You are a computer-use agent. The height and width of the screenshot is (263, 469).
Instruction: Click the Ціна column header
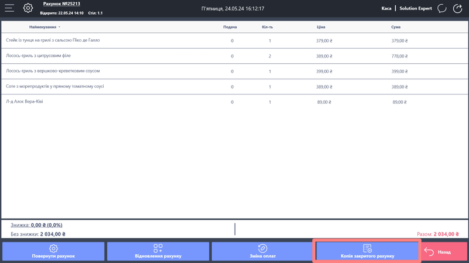click(x=321, y=27)
